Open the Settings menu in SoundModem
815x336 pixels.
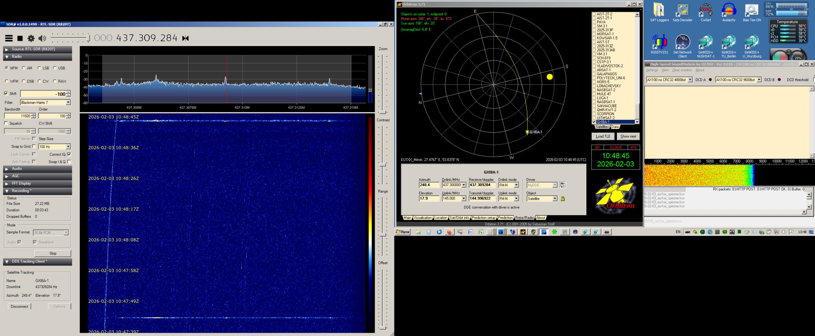(652, 70)
